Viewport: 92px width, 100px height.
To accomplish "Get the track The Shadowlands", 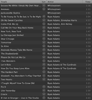I will click(44, 53).
